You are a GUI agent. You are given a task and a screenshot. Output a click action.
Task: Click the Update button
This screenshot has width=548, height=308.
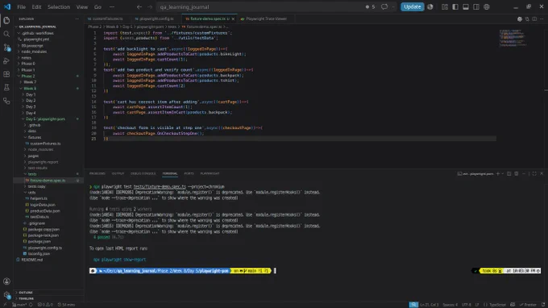click(412, 6)
